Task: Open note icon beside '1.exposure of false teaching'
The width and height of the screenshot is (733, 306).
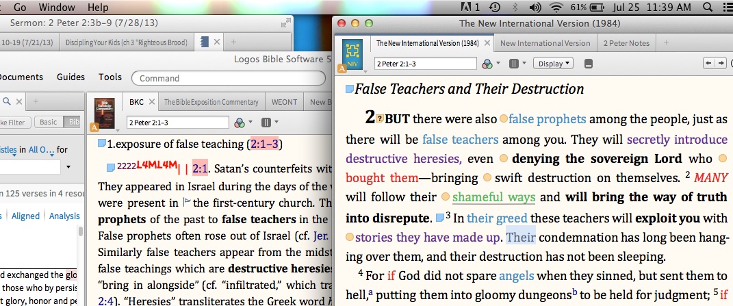Action: [x=102, y=144]
